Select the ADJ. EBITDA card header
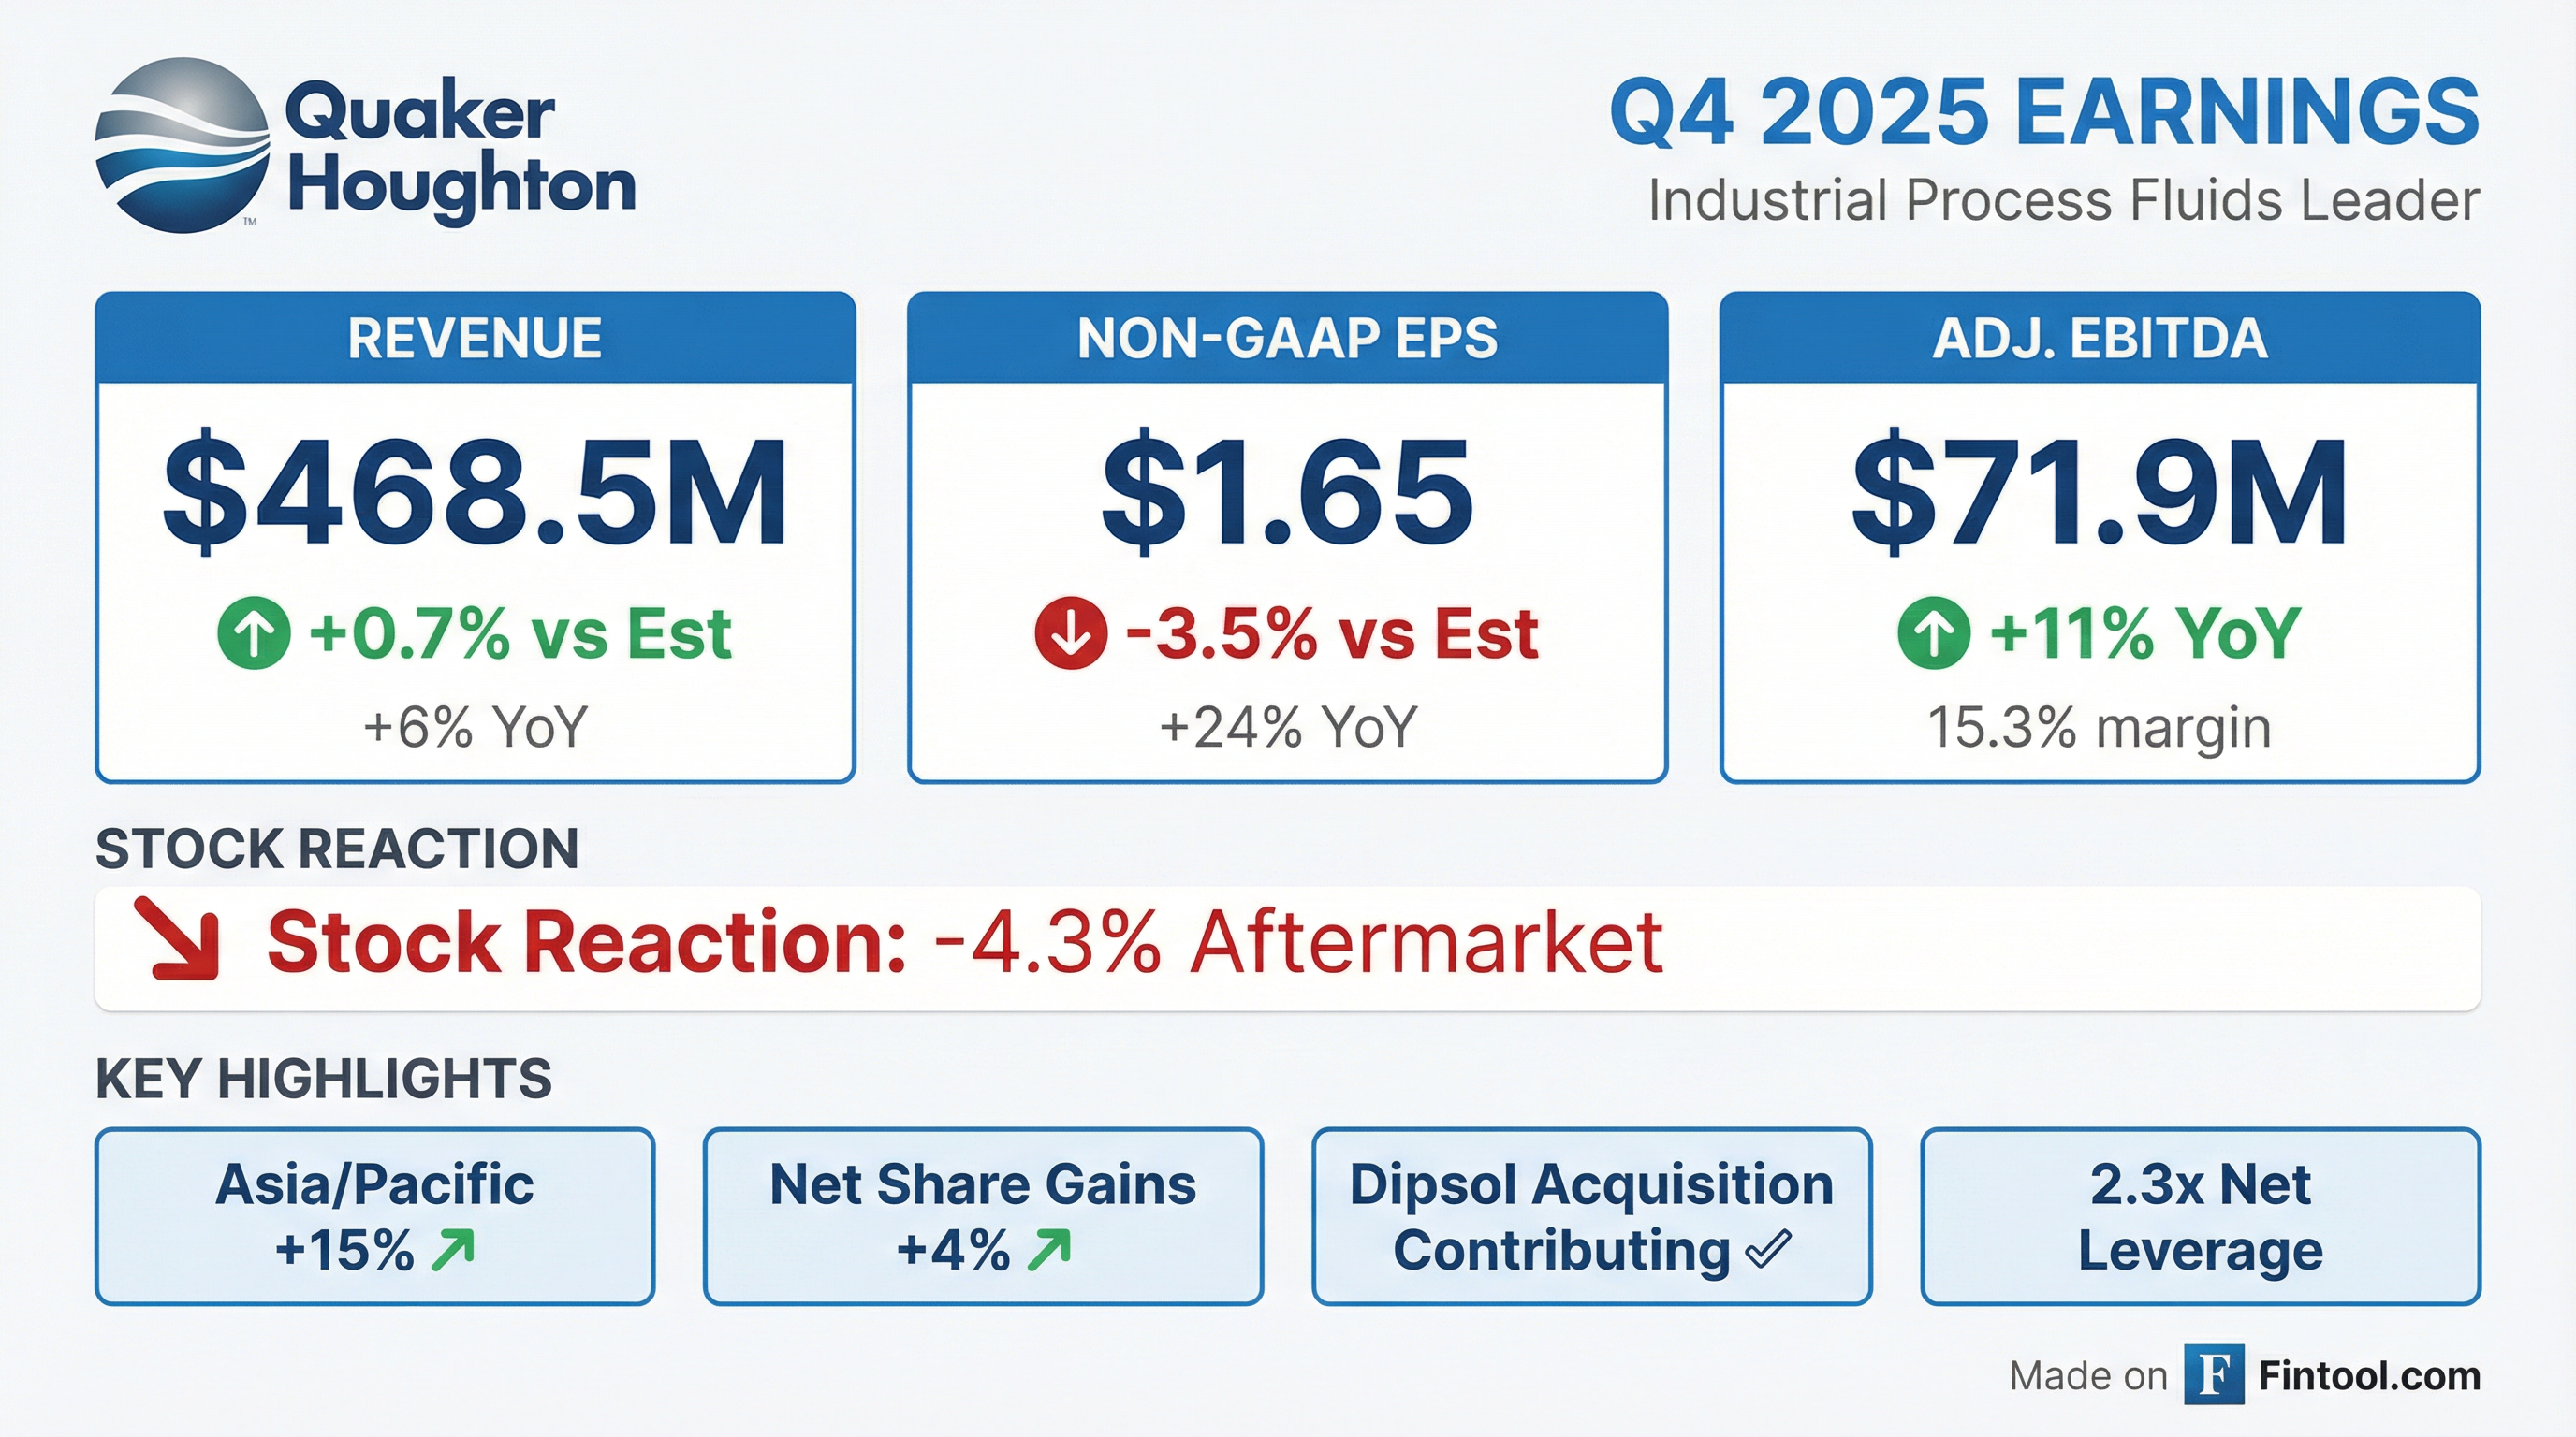 tap(2099, 338)
